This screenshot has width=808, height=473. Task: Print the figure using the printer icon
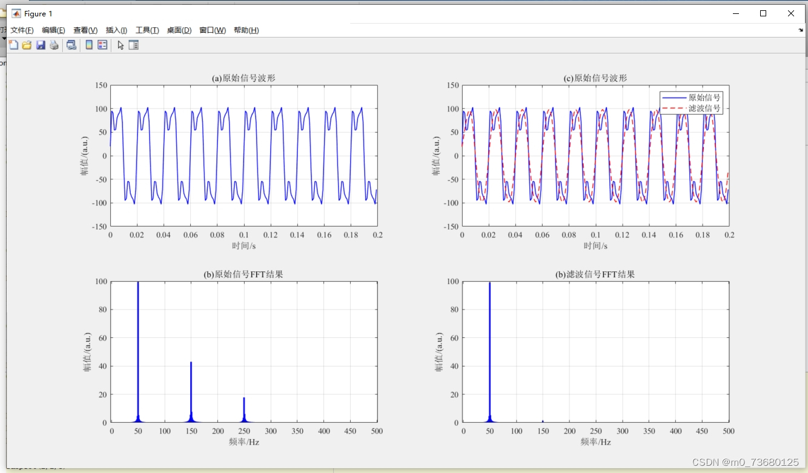[54, 45]
